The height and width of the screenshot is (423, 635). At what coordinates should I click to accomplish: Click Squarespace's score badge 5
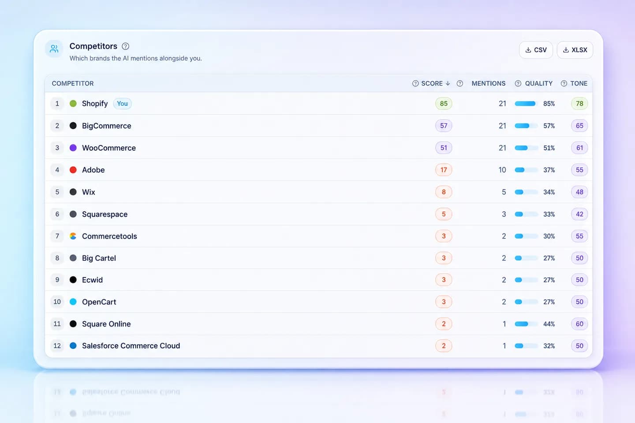(444, 214)
